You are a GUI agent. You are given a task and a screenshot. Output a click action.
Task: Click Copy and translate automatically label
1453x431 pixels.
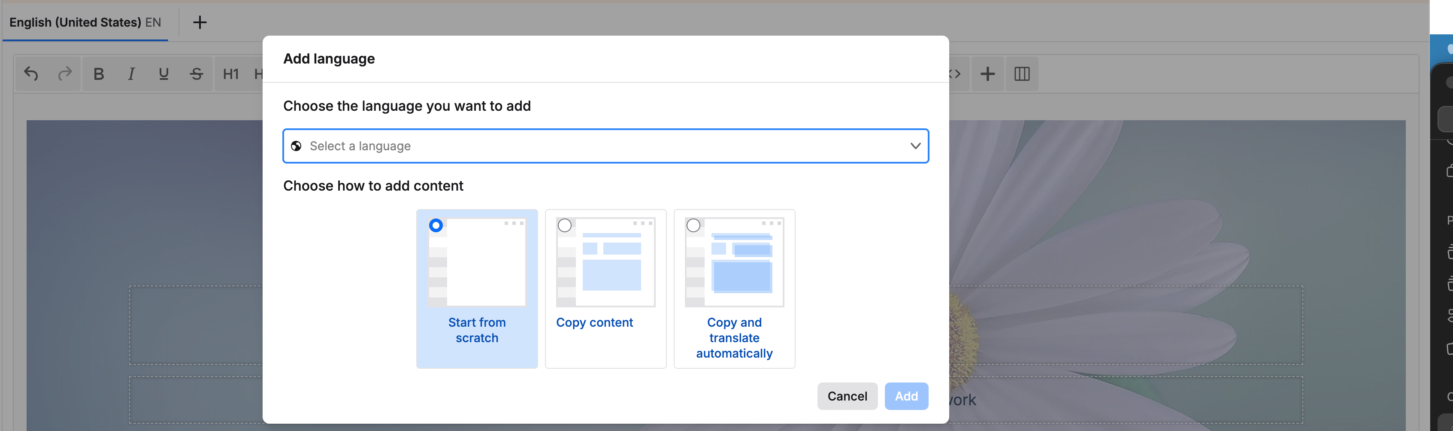tap(734, 338)
